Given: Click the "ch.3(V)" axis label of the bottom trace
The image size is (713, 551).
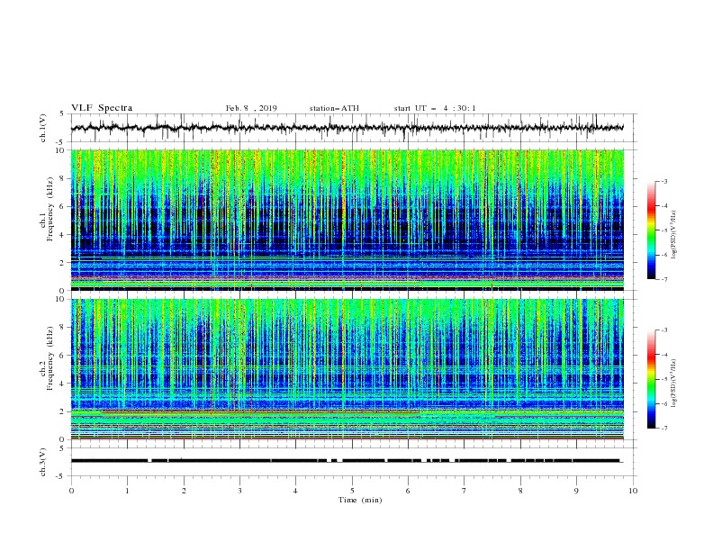Looking at the screenshot, I should [x=43, y=462].
